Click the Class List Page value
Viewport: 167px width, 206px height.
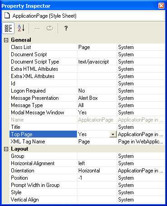[97, 47]
